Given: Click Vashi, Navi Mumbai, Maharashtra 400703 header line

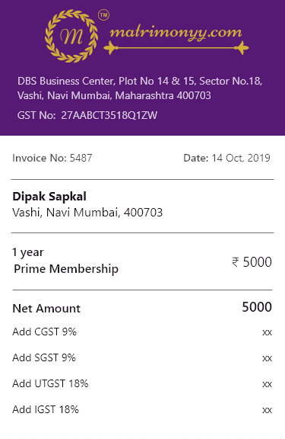Looking at the screenshot, I should coord(114,96).
